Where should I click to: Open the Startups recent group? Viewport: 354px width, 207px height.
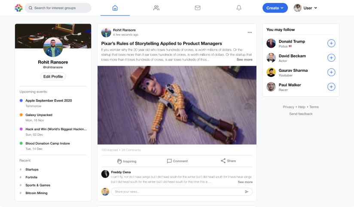[32, 169]
